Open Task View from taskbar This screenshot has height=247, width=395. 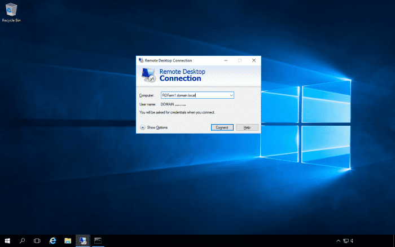point(37,241)
